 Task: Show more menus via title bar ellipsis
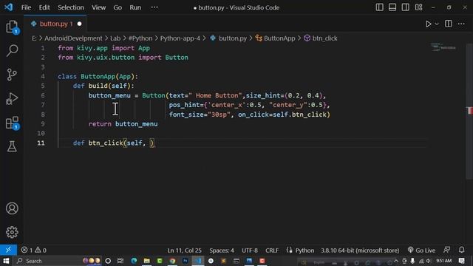click(154, 7)
